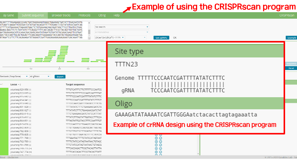297x167 pixels.
Task: Open the Browser tracks tab
Action: click(x=61, y=15)
